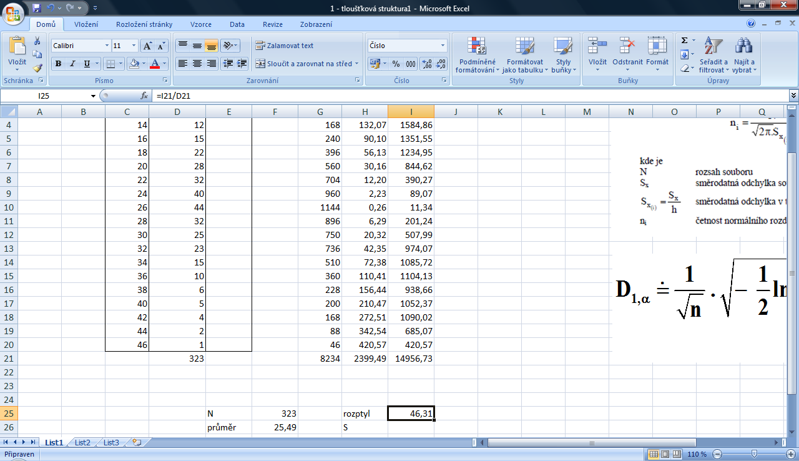The height and width of the screenshot is (461, 799).
Task: Click the AutoSum sigma icon
Action: pos(684,41)
